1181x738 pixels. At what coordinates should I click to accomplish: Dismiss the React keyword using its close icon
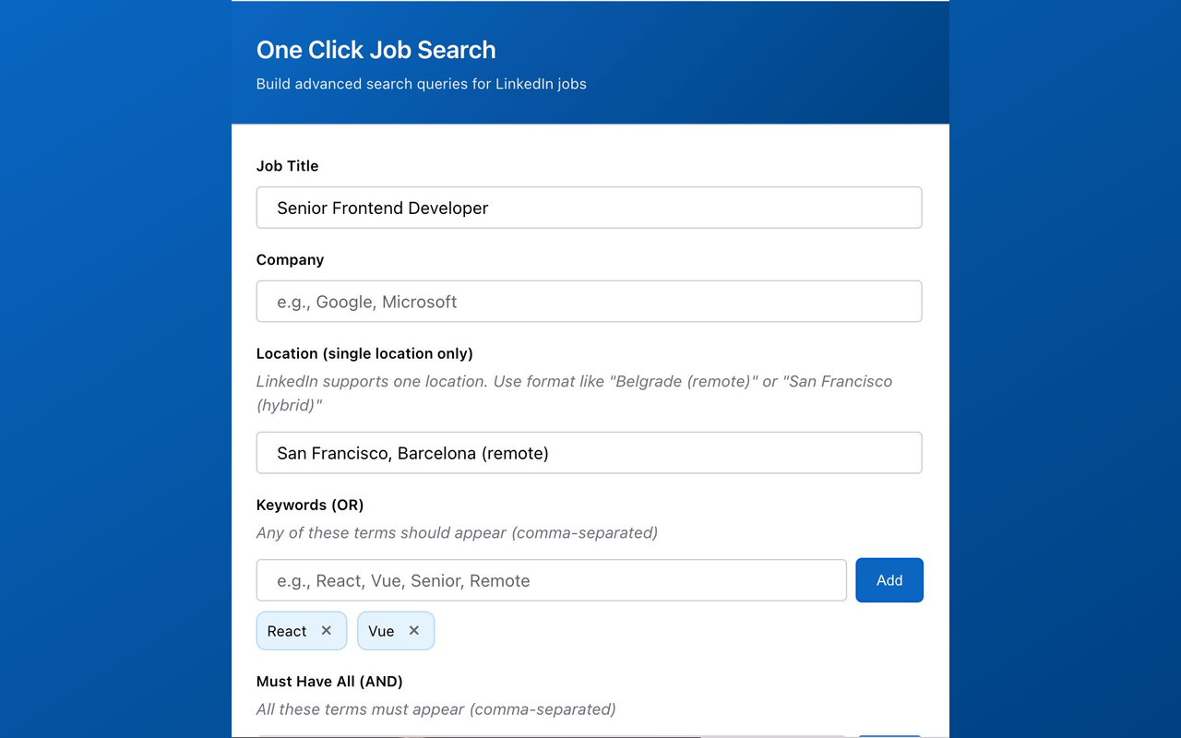(327, 630)
